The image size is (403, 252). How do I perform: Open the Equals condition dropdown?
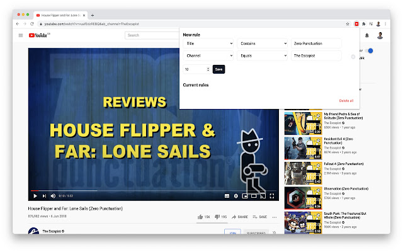point(262,55)
